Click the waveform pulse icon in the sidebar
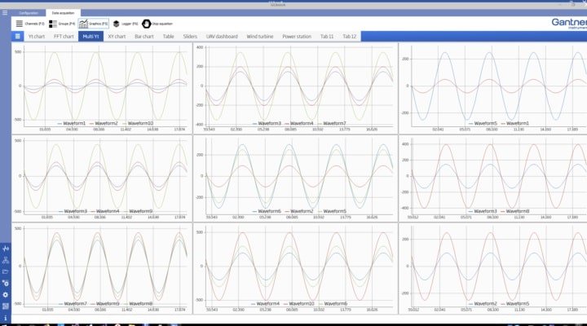The image size is (587, 326). [x=5, y=248]
